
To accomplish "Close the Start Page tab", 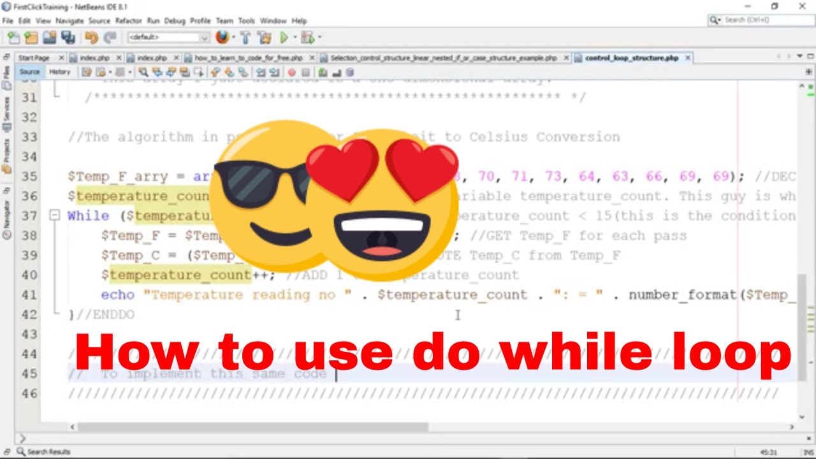I will 62,58.
